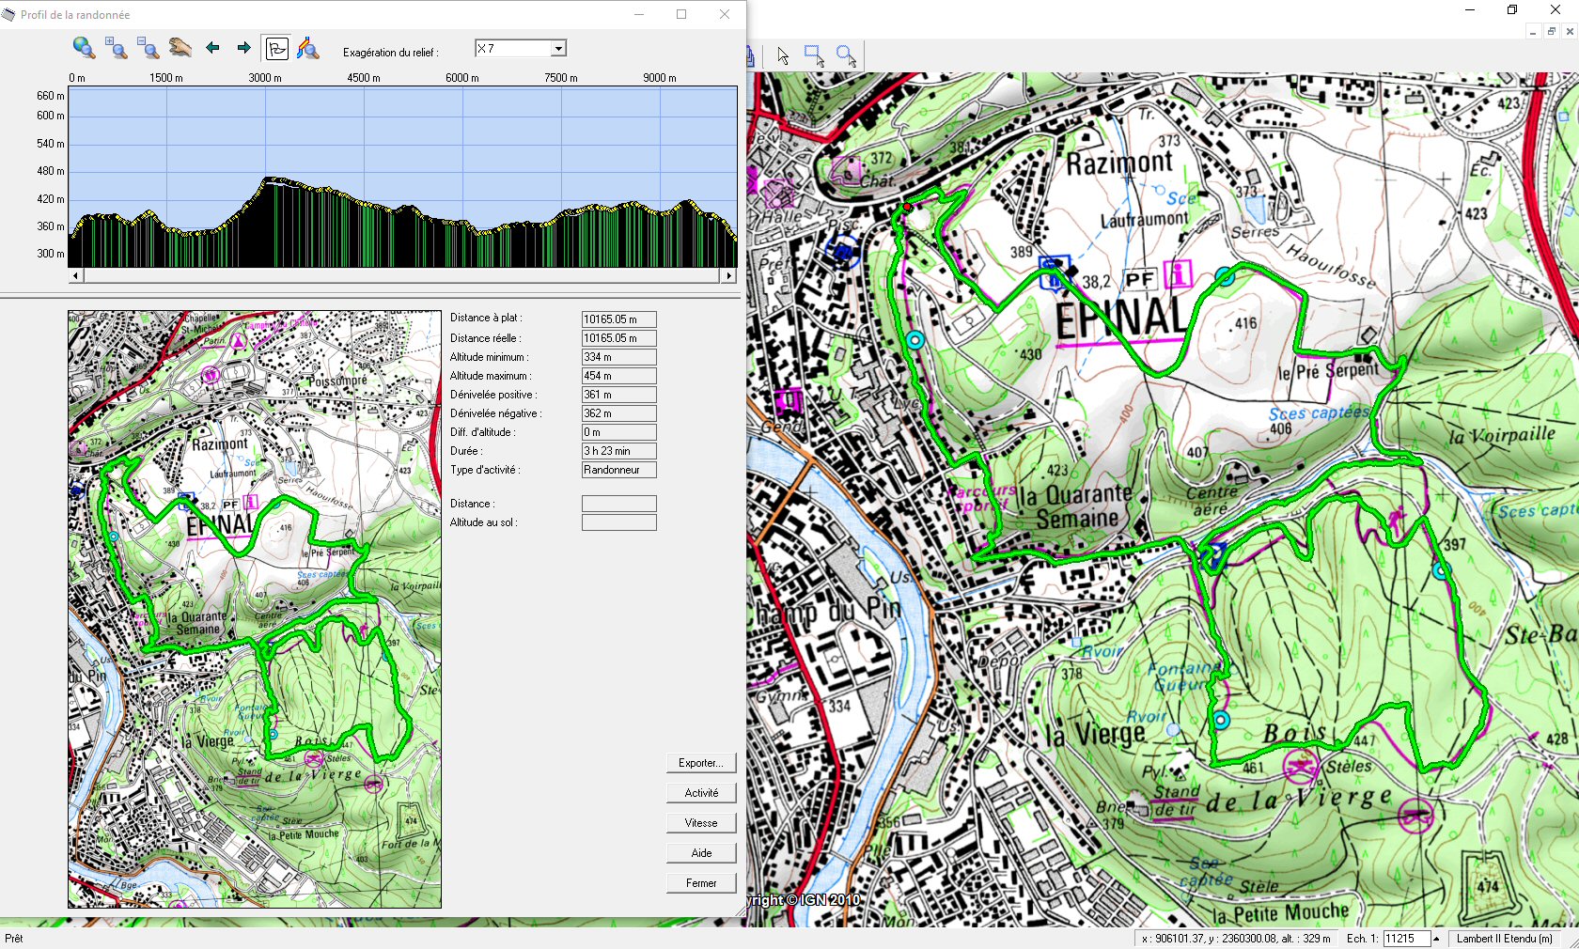The image size is (1579, 949).
Task: Click the Activité button
Action: (x=701, y=793)
